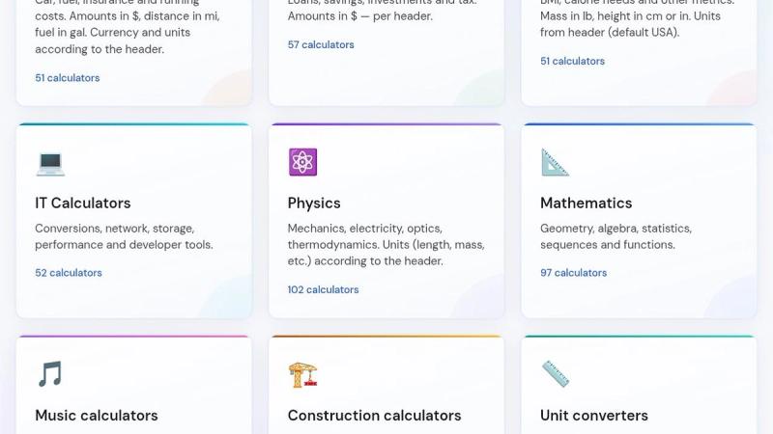This screenshot has height=434, width=773.
Task: Click the musical notes icon
Action: [x=50, y=374]
